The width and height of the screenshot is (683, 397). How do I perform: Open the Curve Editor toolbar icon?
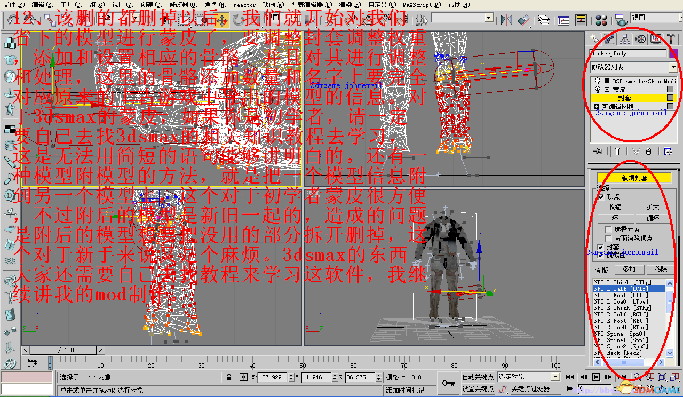tap(563, 20)
